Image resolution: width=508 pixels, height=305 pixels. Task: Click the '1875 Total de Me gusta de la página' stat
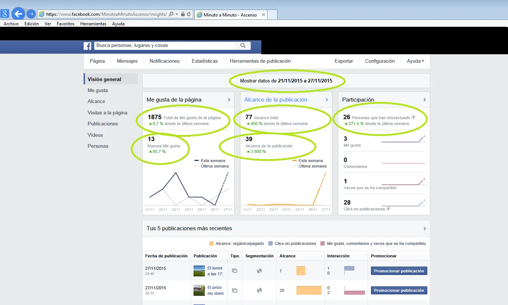click(184, 117)
